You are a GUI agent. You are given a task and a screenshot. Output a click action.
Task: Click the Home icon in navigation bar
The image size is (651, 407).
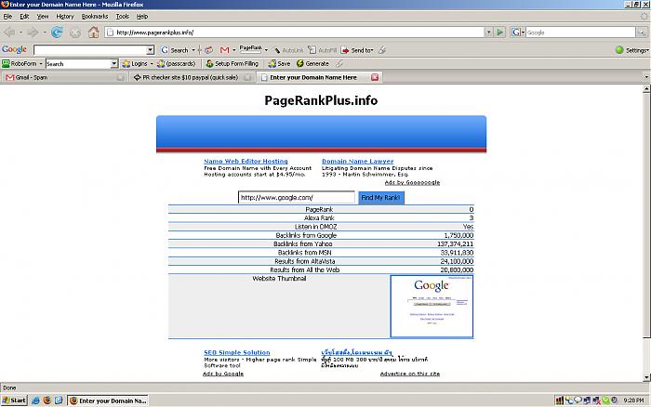[94, 32]
